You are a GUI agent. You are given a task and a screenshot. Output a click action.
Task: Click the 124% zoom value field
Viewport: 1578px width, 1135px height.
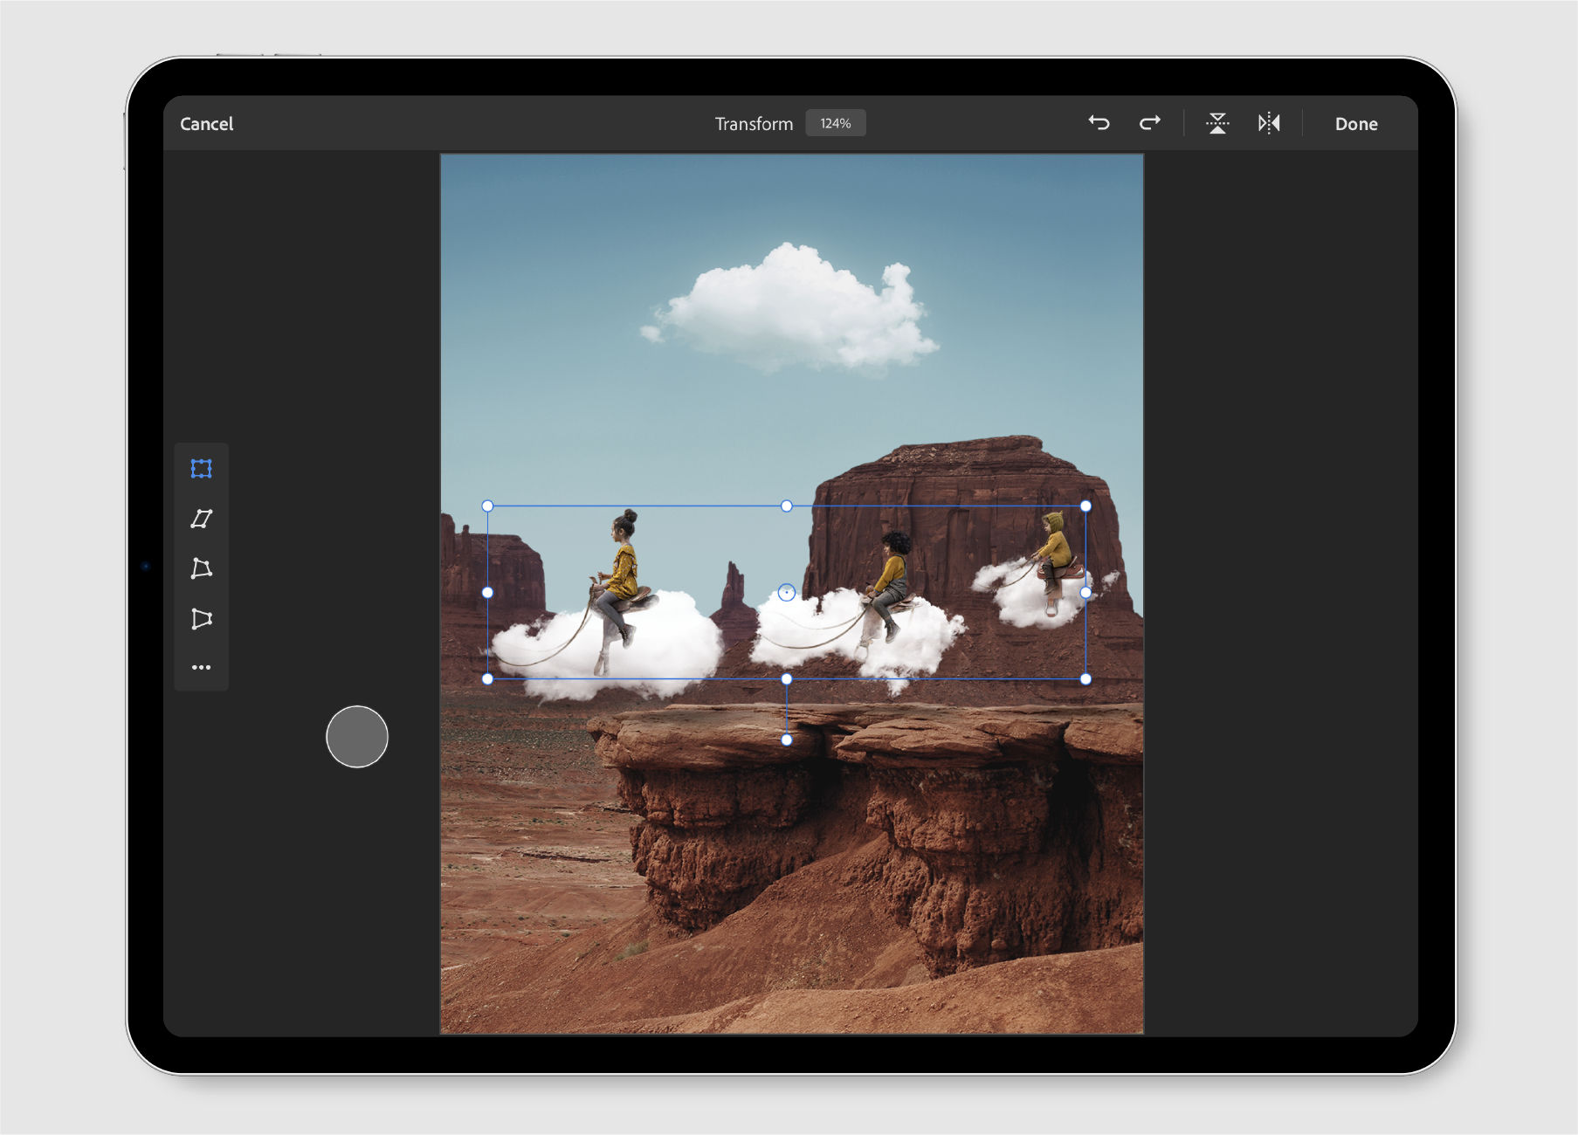tap(834, 123)
